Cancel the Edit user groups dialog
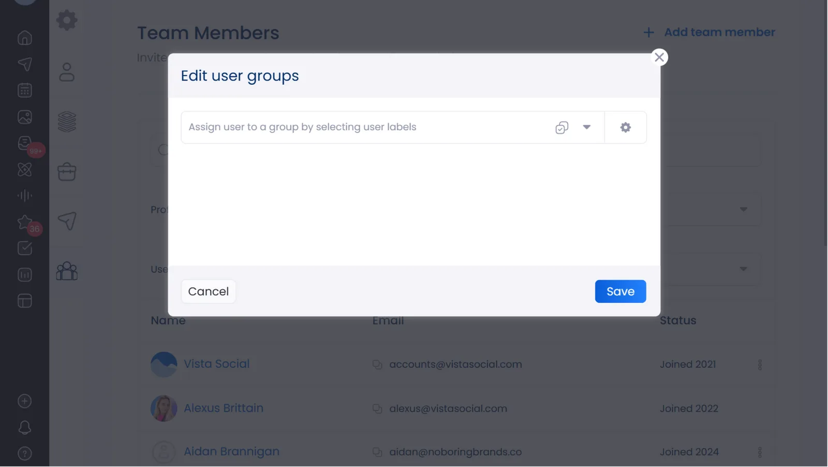Image resolution: width=828 pixels, height=467 pixels. (x=208, y=291)
